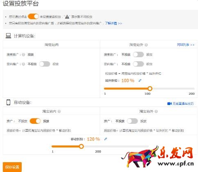Screen dimensions: 198x172
Task: Click the 设置投放平台 page title
Action: pyautogui.click(x=20, y=3)
